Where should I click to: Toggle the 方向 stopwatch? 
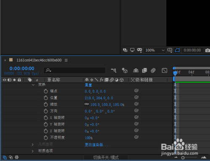tap(46, 111)
